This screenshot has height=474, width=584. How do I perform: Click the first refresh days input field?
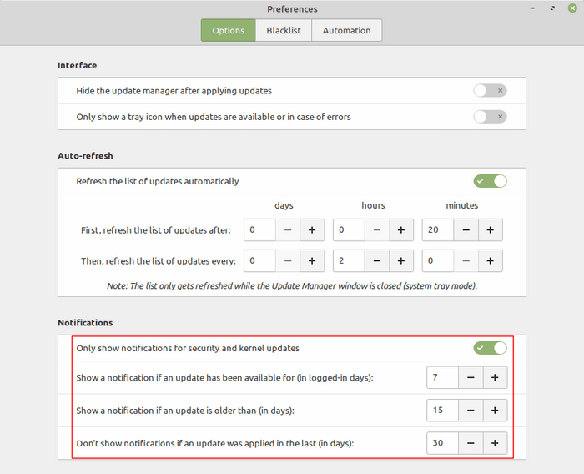coord(260,230)
